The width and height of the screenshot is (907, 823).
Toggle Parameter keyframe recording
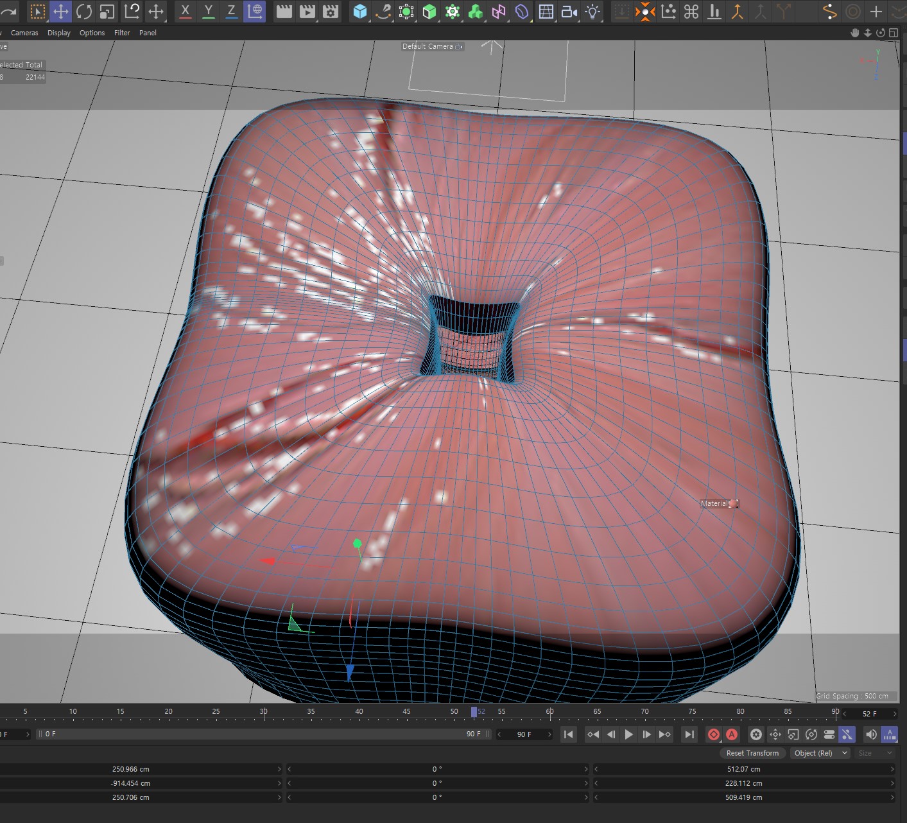(829, 734)
